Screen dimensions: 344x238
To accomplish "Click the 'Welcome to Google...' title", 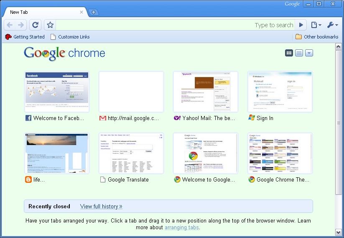I will point(209,179).
